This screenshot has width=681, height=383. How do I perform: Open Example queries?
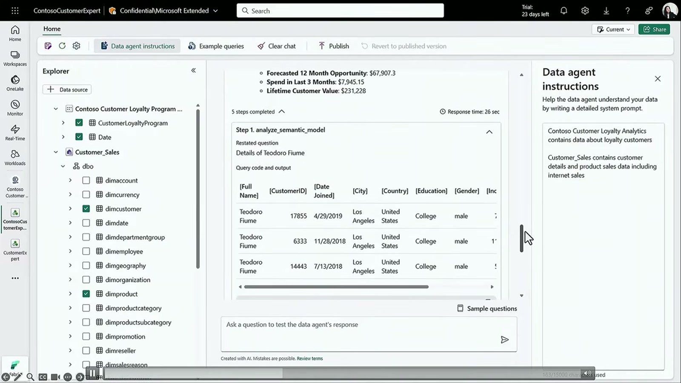(216, 46)
